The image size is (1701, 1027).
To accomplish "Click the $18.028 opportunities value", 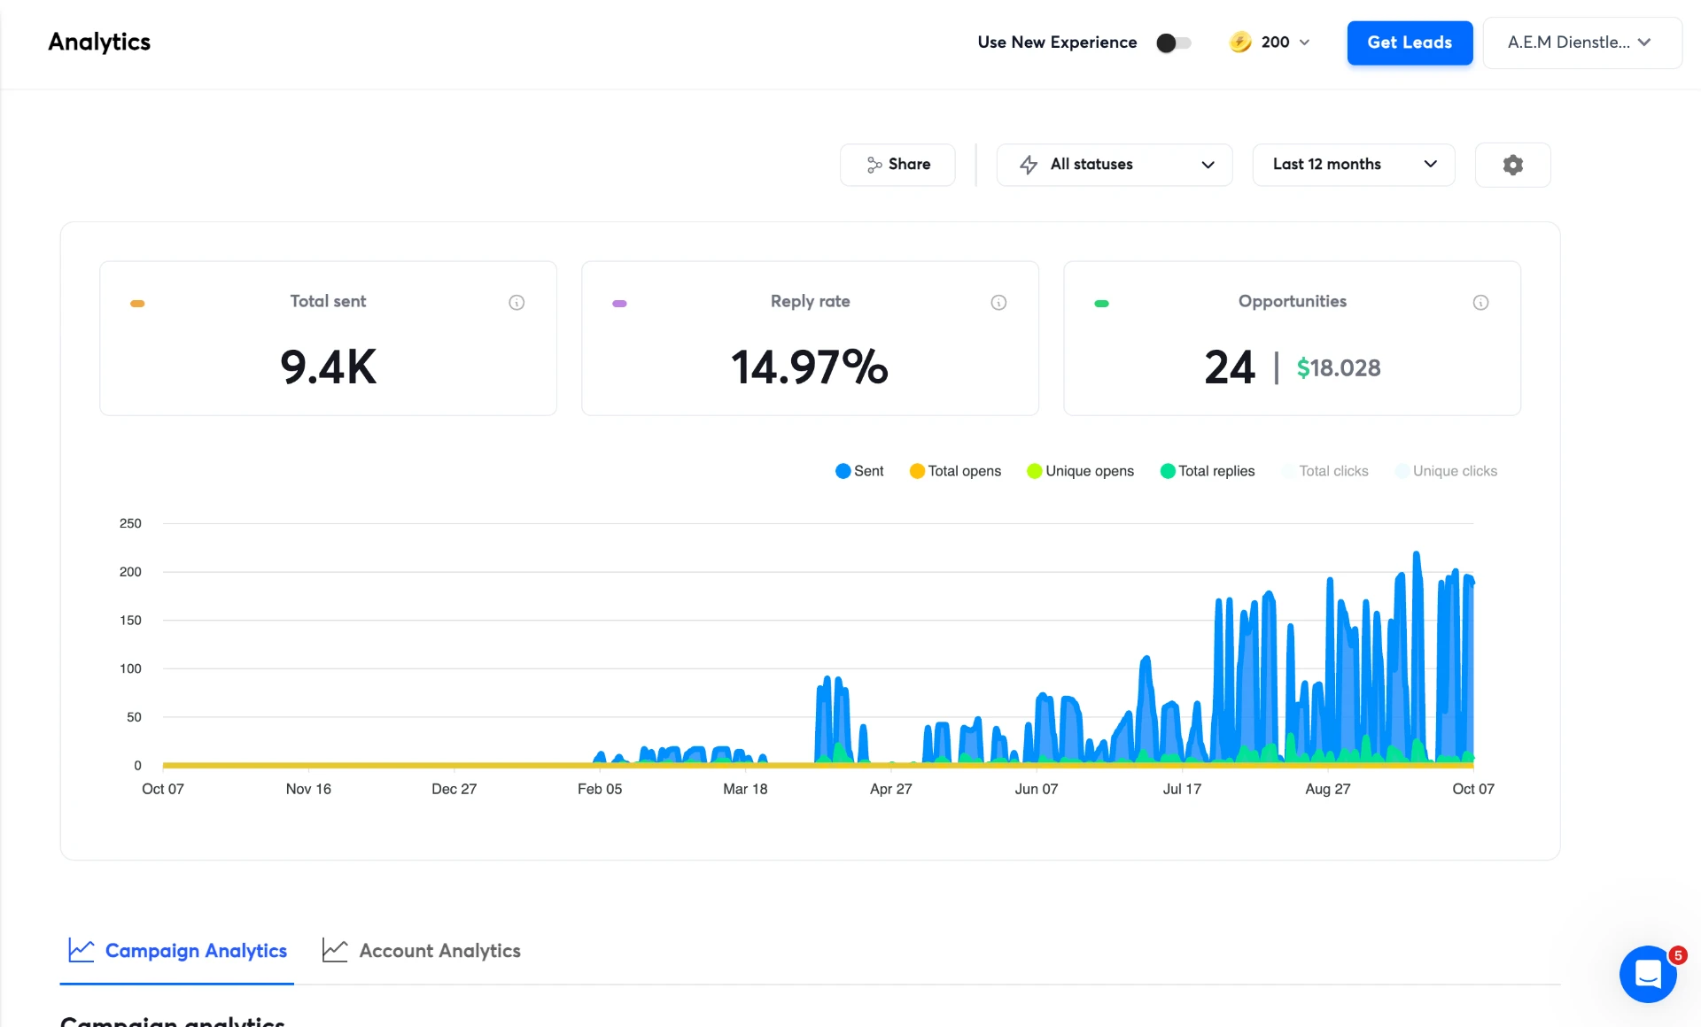I will coord(1339,367).
